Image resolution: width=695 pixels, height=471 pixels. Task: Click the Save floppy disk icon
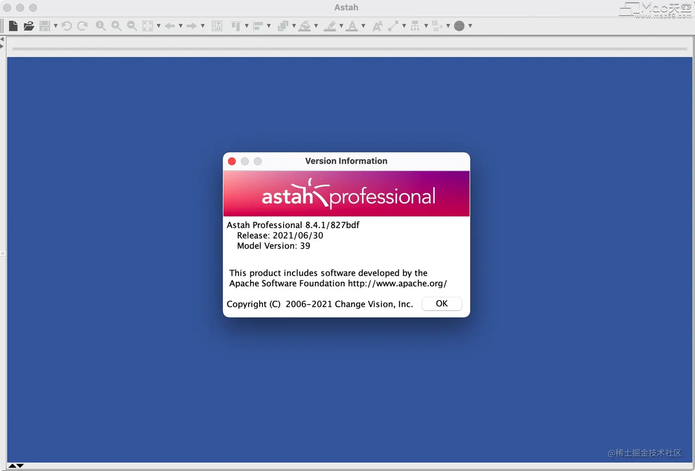click(45, 26)
